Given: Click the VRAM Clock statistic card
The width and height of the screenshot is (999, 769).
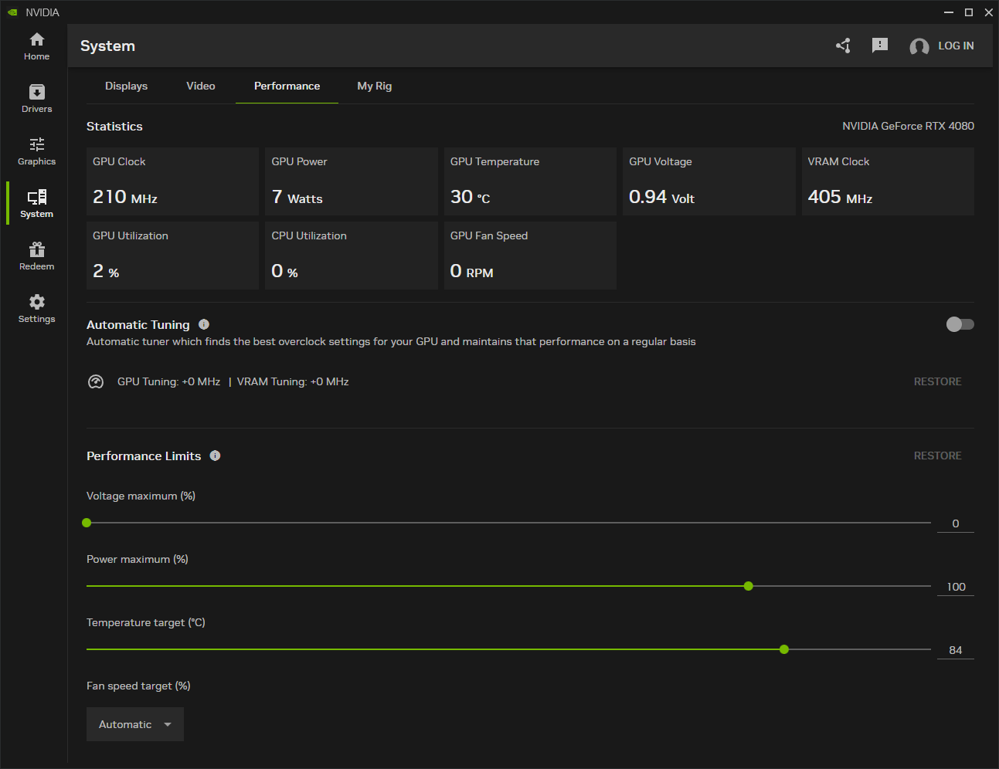Looking at the screenshot, I should click(x=888, y=181).
